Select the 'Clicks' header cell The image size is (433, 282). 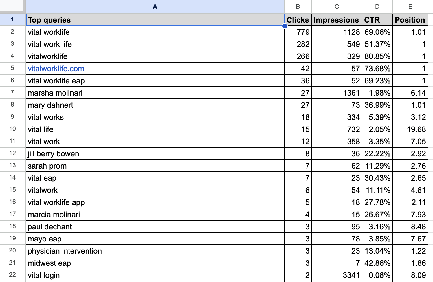(x=298, y=20)
